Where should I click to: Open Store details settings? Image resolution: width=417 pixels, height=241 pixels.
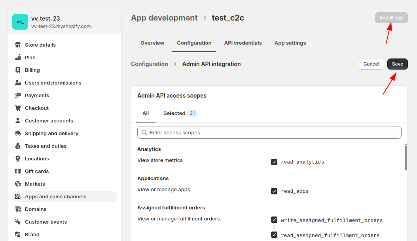64,45
